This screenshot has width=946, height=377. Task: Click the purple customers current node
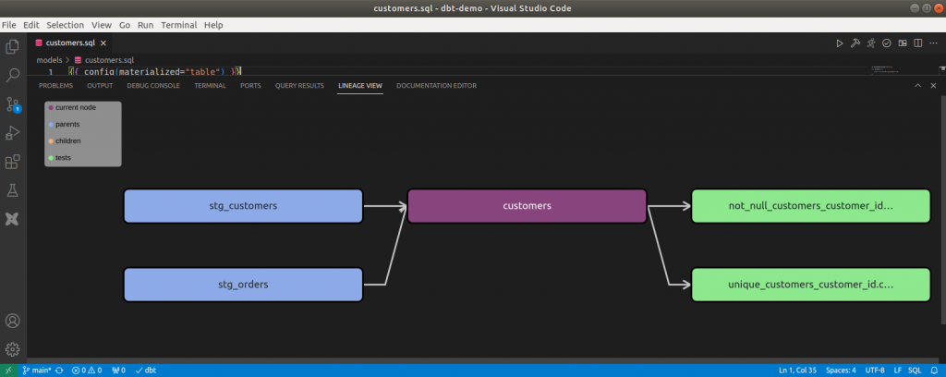click(527, 206)
